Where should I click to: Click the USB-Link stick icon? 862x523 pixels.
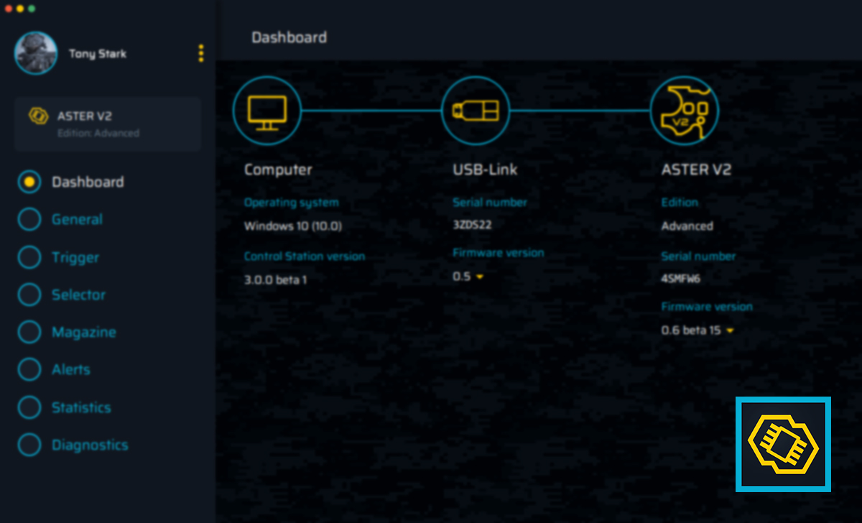475,111
